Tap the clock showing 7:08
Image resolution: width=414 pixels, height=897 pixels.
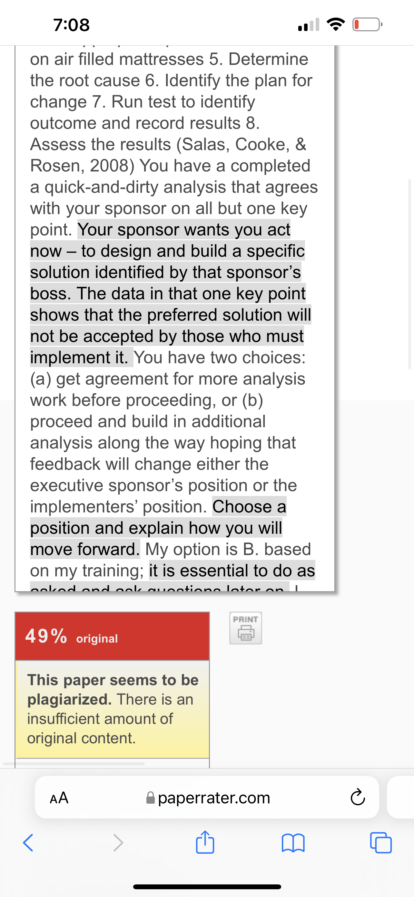(72, 25)
